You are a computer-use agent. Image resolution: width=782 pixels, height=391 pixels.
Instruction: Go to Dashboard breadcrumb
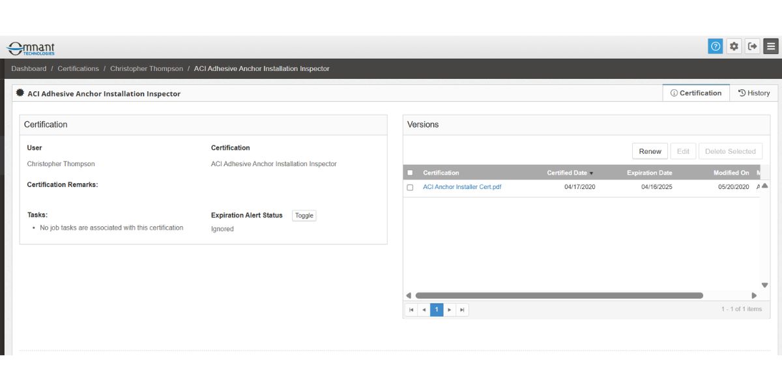29,68
